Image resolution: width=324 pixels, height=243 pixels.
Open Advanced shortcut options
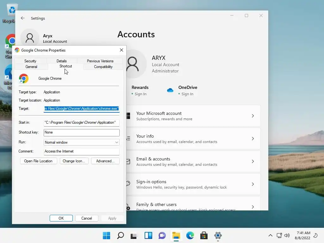tap(105, 161)
